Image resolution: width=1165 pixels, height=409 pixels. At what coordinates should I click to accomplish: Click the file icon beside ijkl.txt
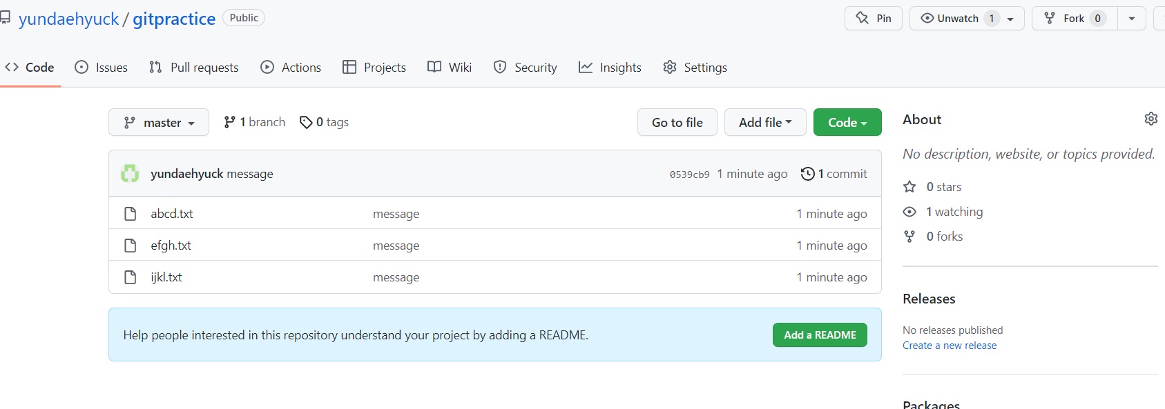[130, 277]
